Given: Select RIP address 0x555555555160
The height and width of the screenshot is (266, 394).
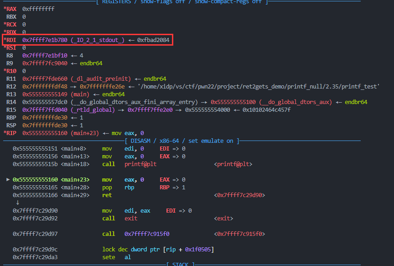Looking at the screenshot, I should pos(45,133).
